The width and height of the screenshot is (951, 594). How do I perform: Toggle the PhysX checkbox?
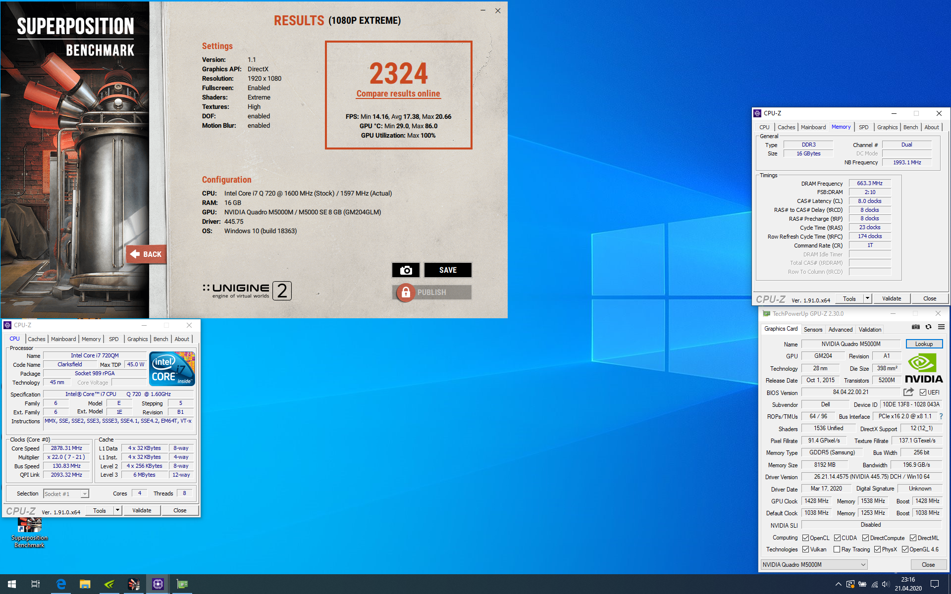[877, 549]
